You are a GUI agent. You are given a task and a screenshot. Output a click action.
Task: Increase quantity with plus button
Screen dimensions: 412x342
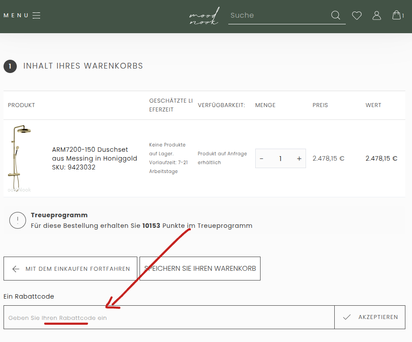299,158
